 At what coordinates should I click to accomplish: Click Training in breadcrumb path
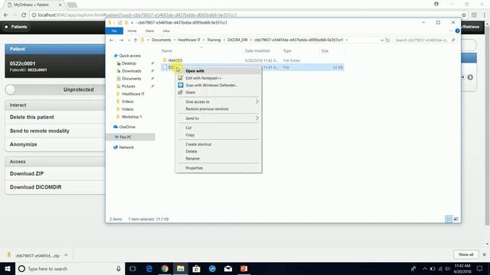point(214,40)
